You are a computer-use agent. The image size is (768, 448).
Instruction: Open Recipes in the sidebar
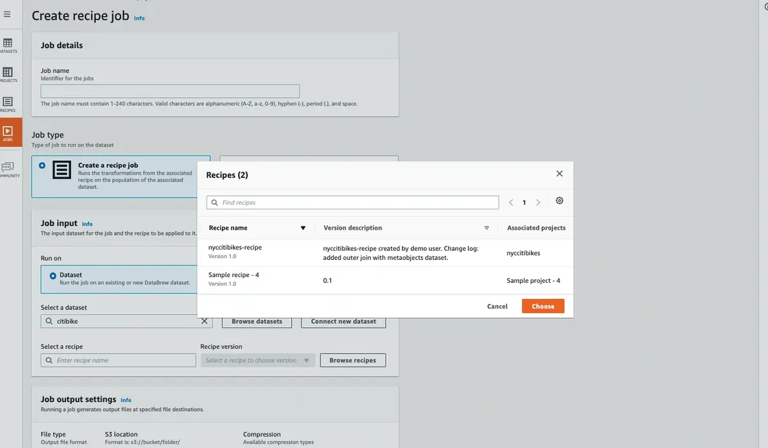(8, 104)
